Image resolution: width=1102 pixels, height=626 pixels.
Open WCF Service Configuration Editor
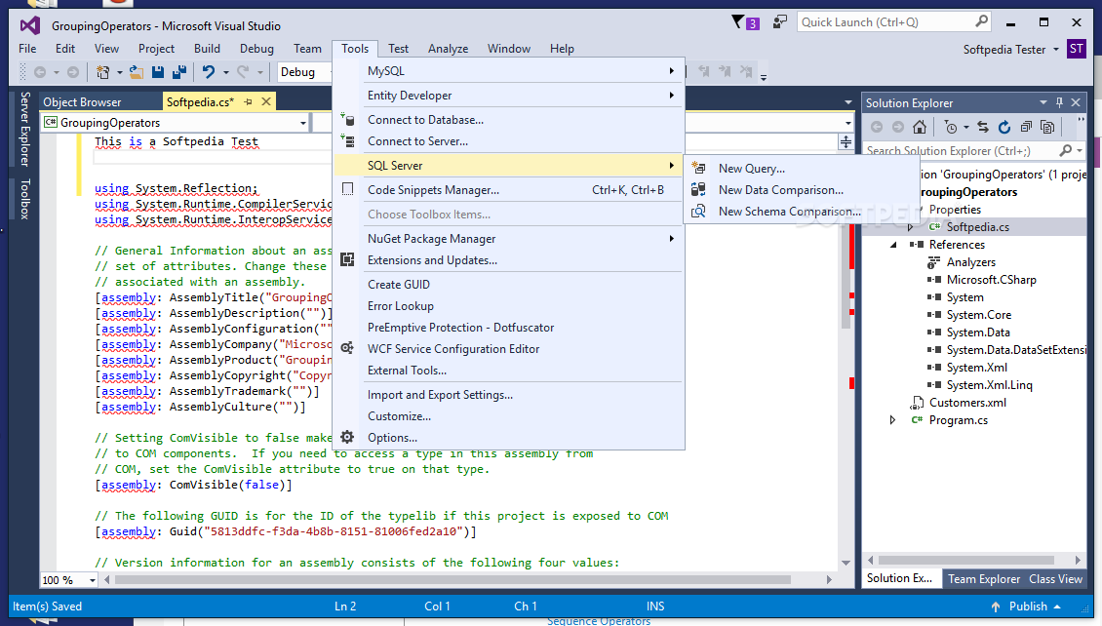[508, 349]
